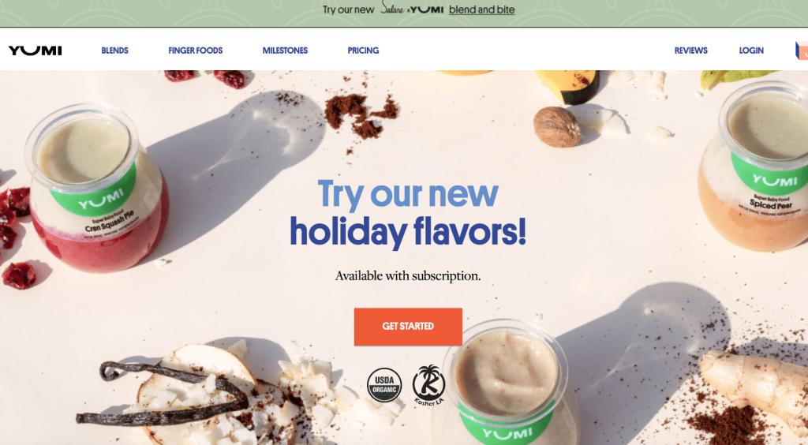Click the Kosher LA certification badge
Image resolution: width=808 pixels, height=445 pixels.
click(x=428, y=385)
